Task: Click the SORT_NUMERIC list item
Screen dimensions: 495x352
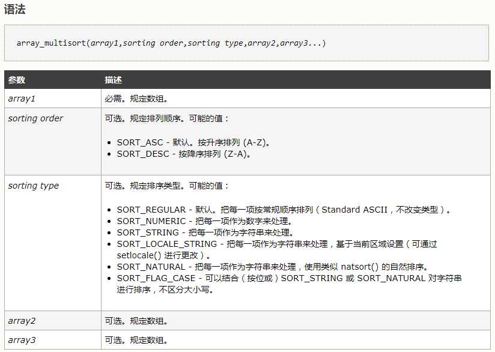Action: click(x=205, y=221)
